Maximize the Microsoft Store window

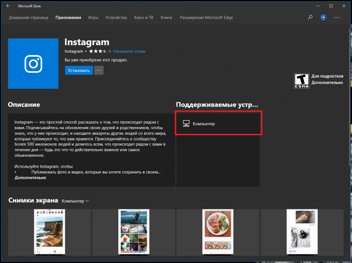(331, 6)
